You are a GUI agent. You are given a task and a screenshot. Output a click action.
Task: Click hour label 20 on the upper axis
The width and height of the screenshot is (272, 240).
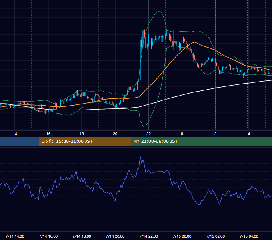tap(115, 134)
